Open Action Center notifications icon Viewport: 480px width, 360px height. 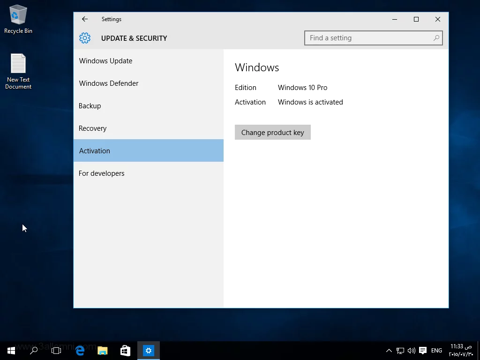tap(423, 350)
